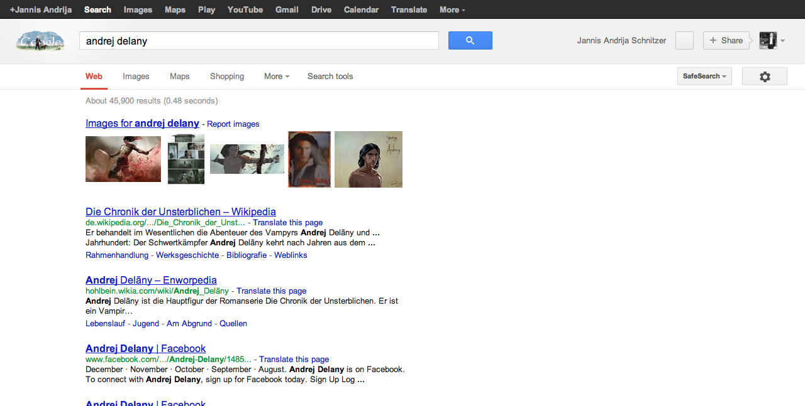This screenshot has height=406, width=805.
Task: Switch to the Images results tab
Action: (136, 77)
